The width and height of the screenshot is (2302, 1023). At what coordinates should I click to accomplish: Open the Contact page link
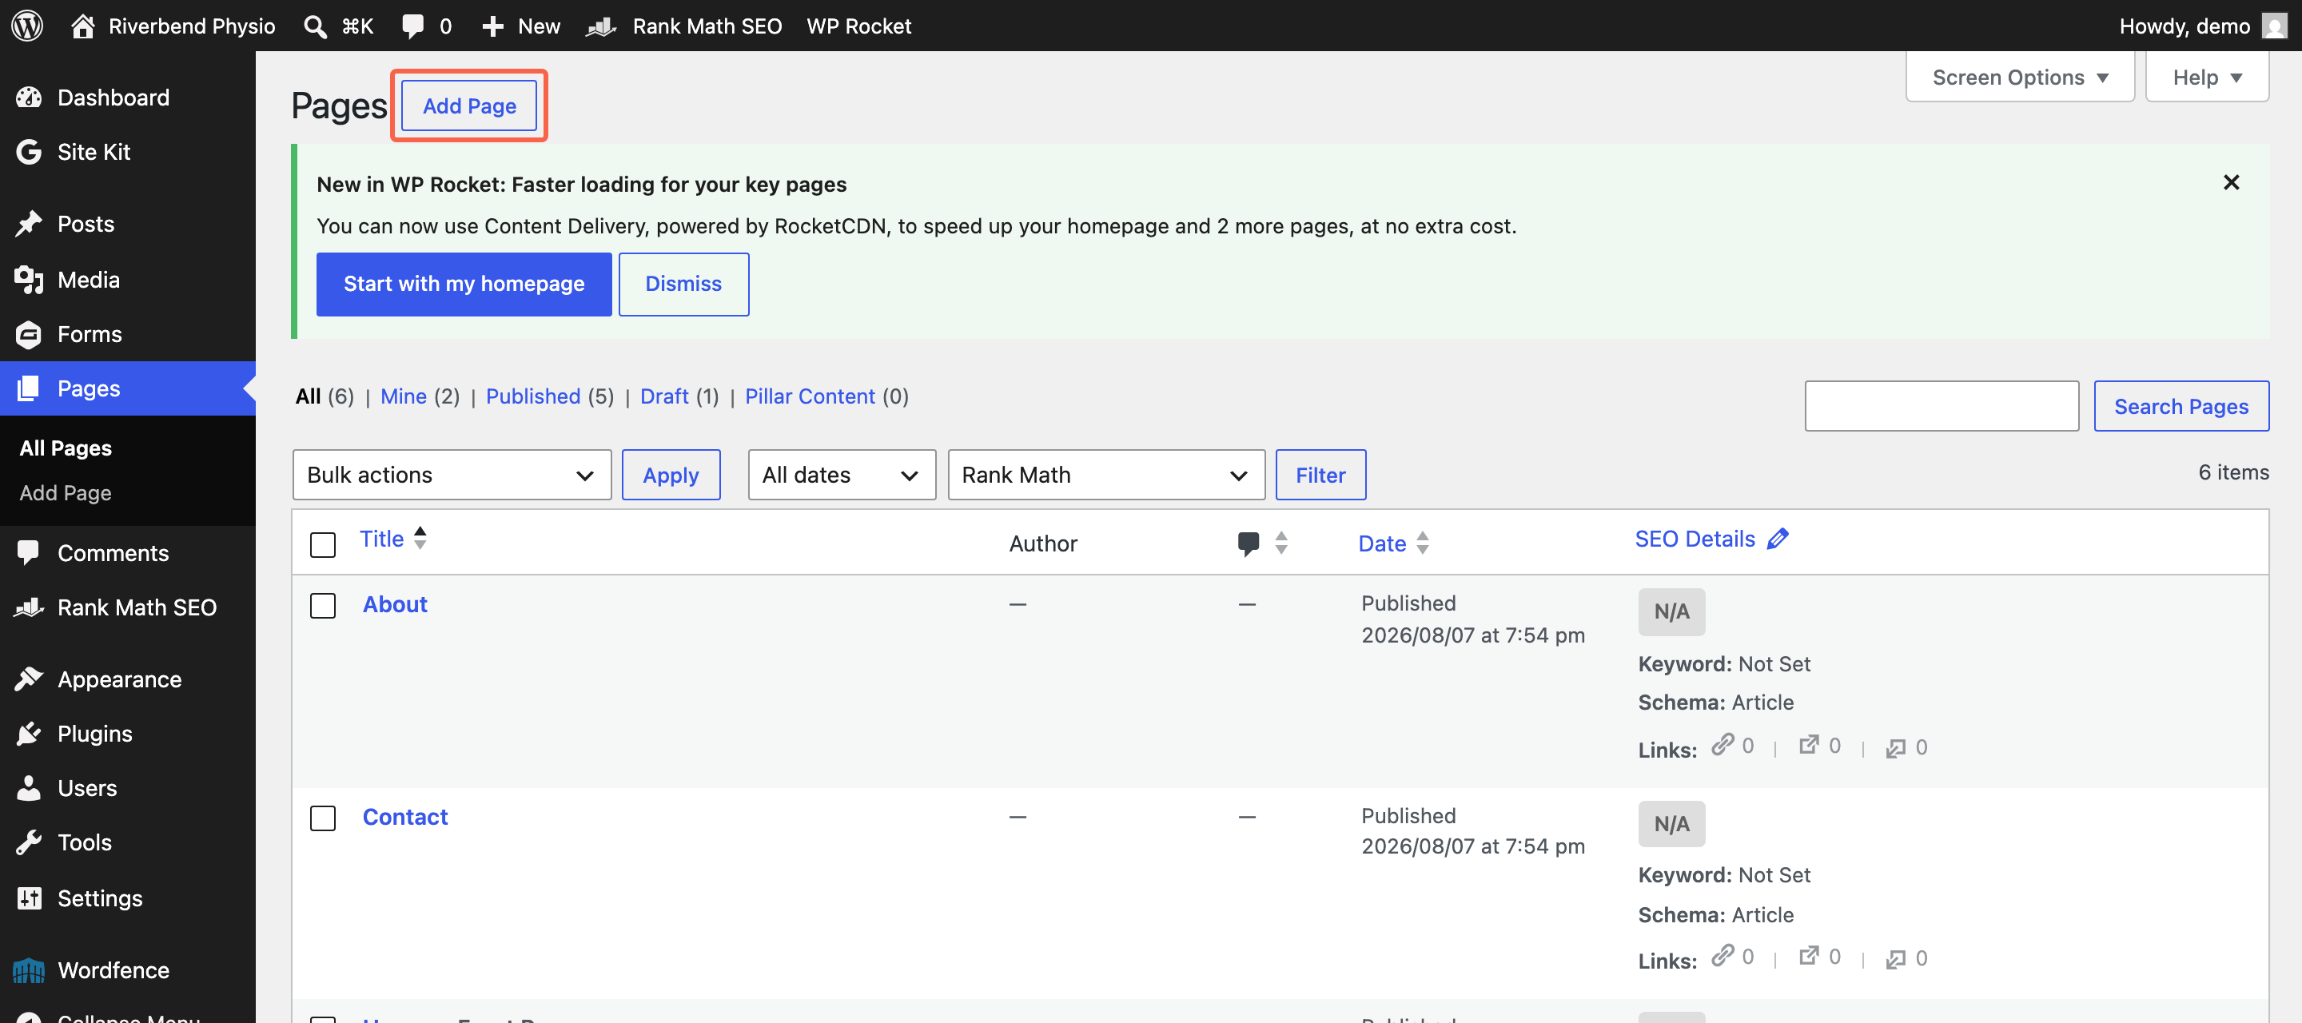tap(404, 817)
